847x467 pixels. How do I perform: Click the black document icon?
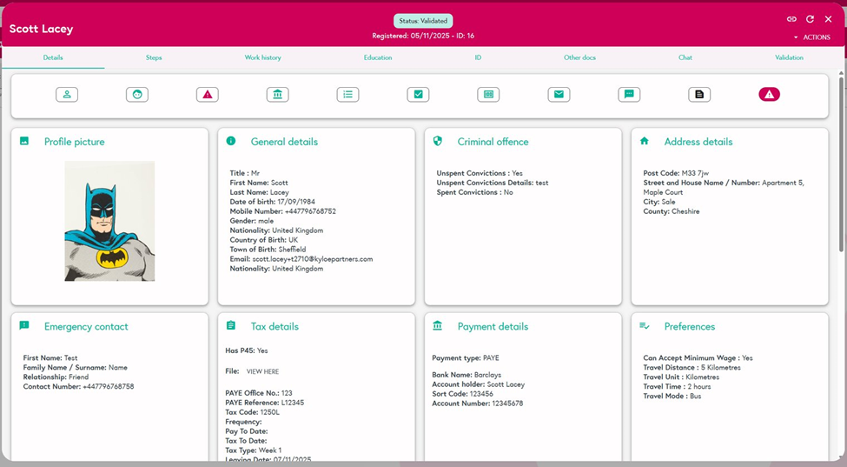coord(699,95)
